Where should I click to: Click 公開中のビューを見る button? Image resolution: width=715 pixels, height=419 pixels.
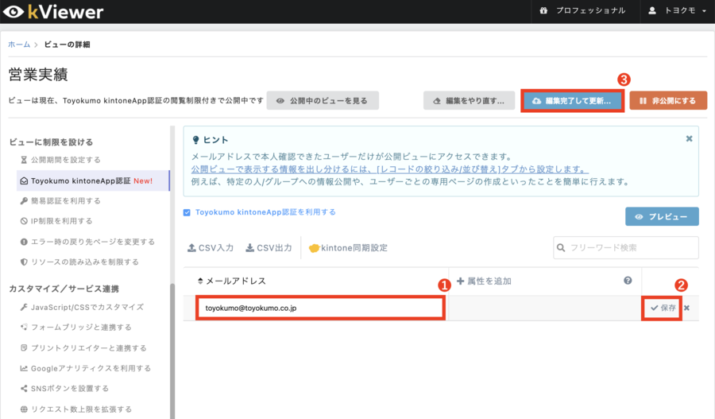(x=323, y=100)
